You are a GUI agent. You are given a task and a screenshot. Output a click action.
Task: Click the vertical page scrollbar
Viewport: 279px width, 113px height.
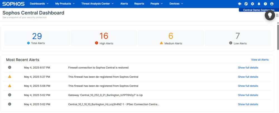pos(278,37)
